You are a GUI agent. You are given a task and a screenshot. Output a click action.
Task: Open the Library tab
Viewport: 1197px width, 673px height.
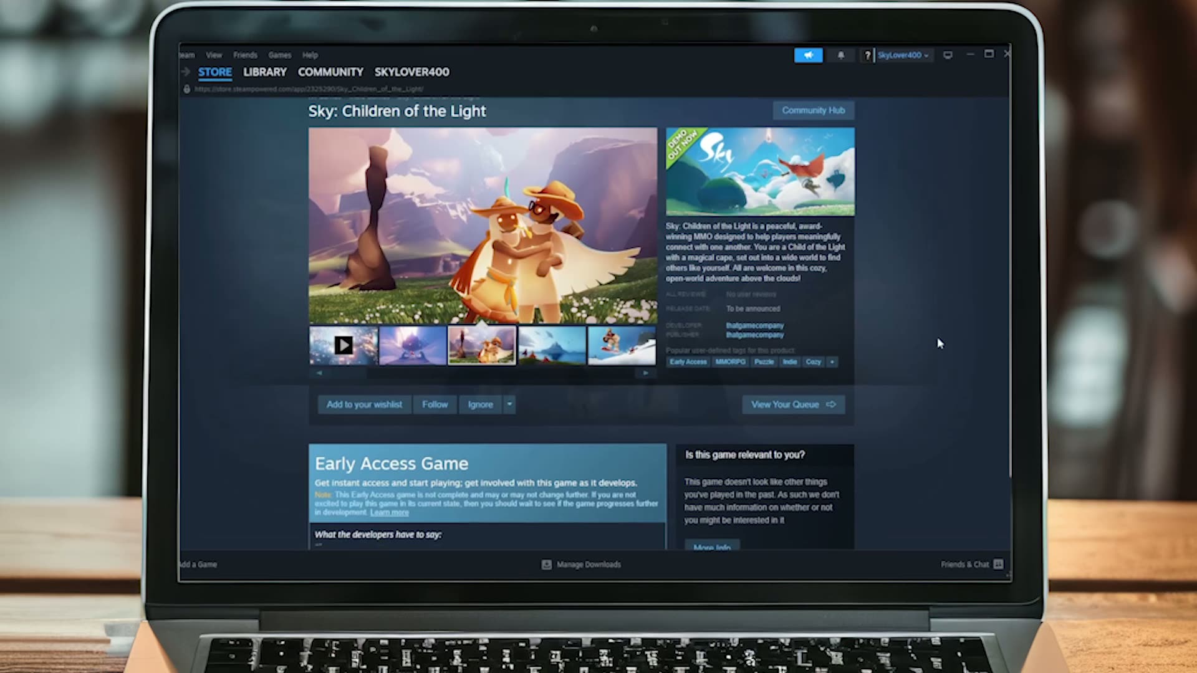tap(265, 72)
